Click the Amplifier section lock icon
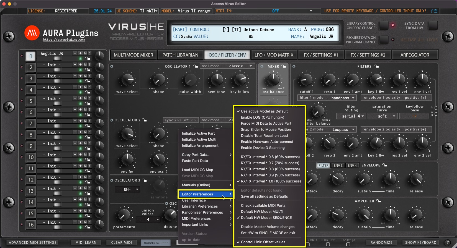This screenshot has height=248, width=457. [379, 201]
